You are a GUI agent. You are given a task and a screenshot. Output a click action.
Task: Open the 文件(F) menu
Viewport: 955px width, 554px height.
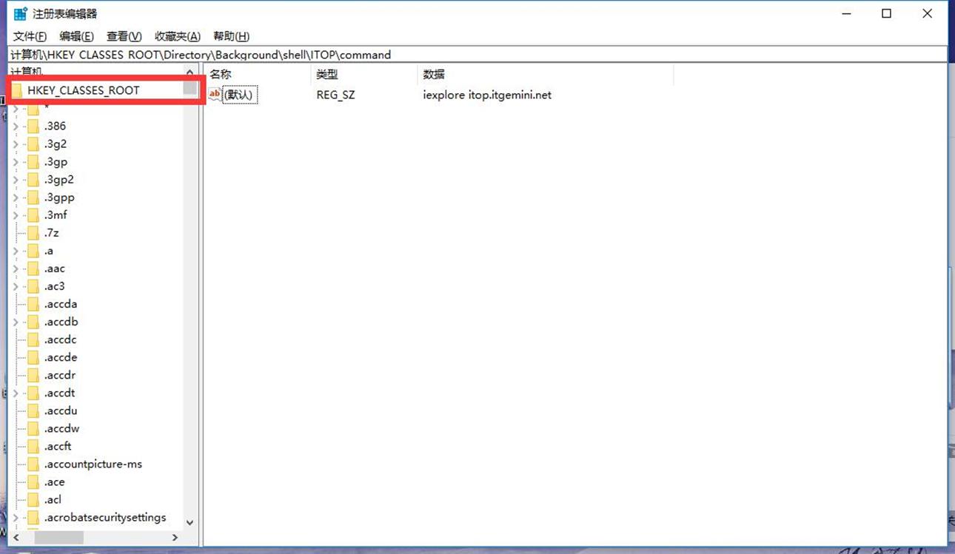coord(30,36)
